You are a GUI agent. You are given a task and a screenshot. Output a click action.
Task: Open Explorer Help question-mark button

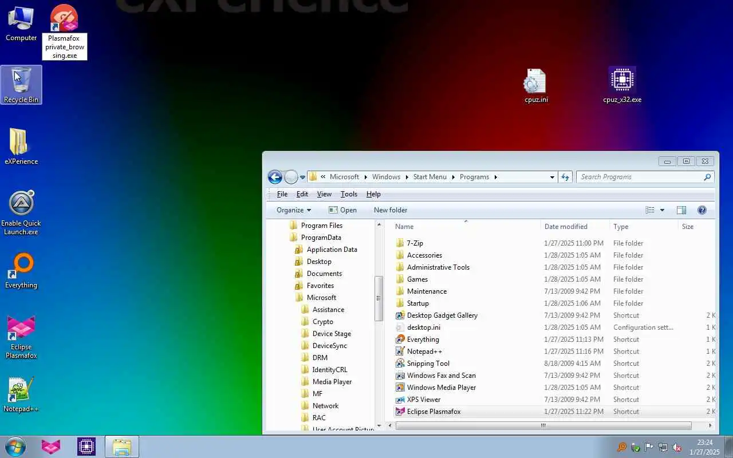tap(702, 210)
